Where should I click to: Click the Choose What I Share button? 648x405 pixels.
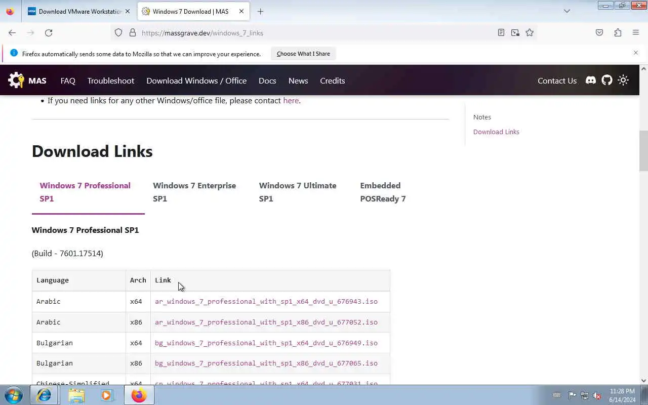(x=303, y=54)
